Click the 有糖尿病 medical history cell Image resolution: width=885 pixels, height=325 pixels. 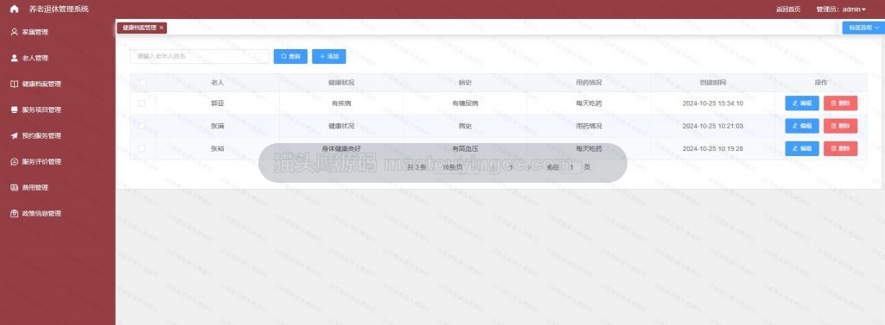click(465, 103)
